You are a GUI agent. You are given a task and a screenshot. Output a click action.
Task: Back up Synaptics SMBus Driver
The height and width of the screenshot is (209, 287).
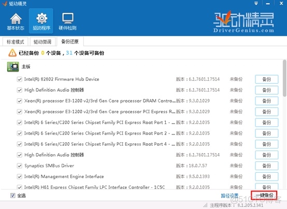(x=266, y=166)
